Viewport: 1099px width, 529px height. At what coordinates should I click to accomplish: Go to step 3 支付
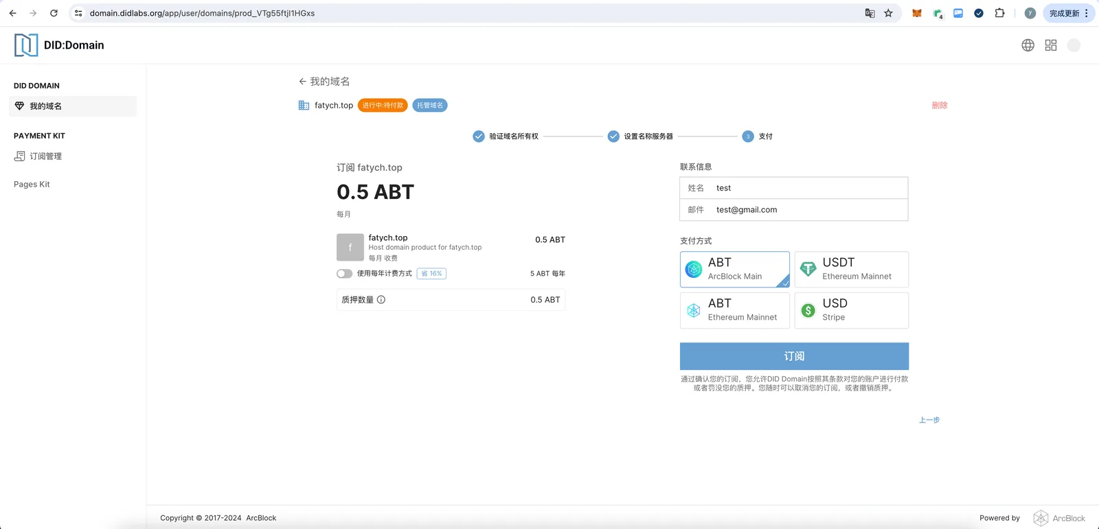(758, 137)
